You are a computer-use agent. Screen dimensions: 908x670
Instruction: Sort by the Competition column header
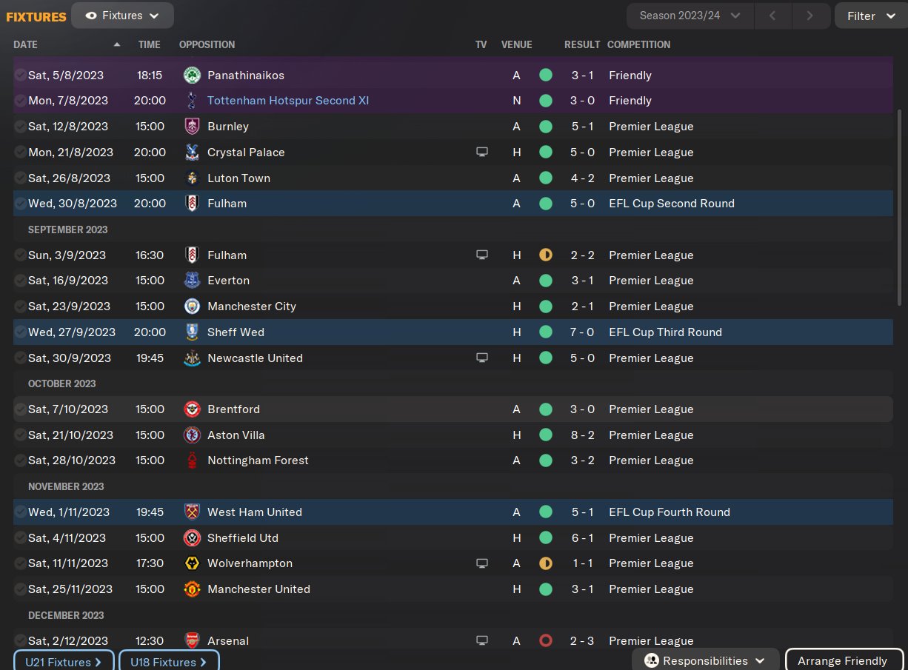tap(638, 44)
